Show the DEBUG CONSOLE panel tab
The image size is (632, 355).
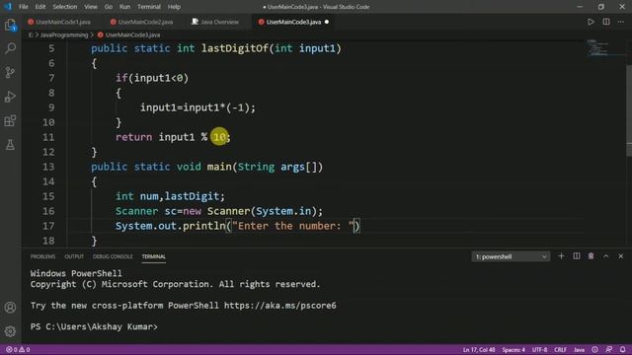[x=113, y=256]
